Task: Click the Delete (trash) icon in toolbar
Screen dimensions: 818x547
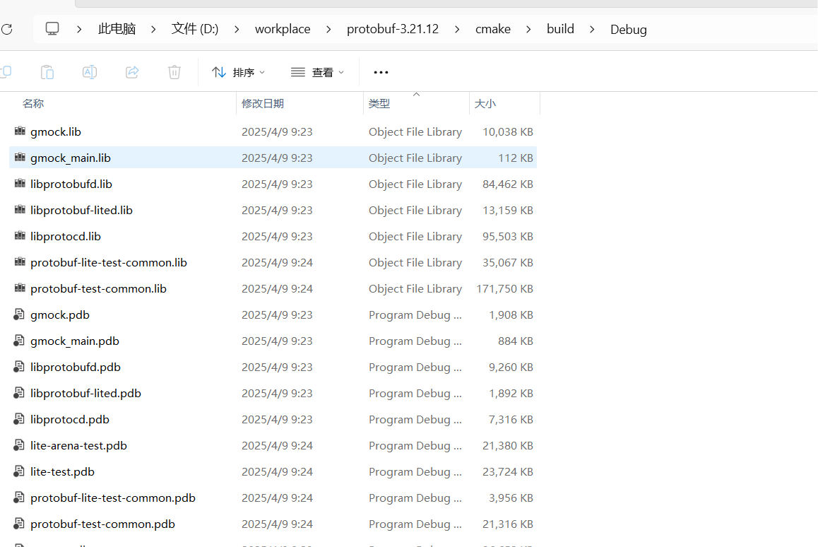Action: click(174, 71)
